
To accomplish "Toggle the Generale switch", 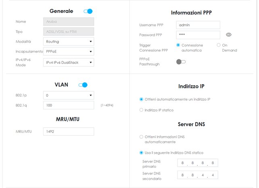I will click(88, 11).
